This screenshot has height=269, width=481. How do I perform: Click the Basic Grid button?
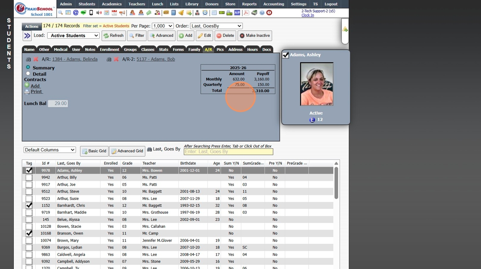coord(94,151)
